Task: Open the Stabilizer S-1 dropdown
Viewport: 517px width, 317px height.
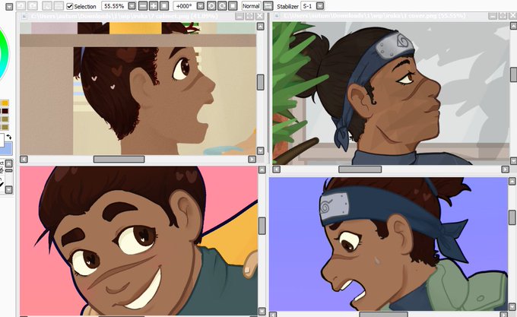Action: click(320, 6)
